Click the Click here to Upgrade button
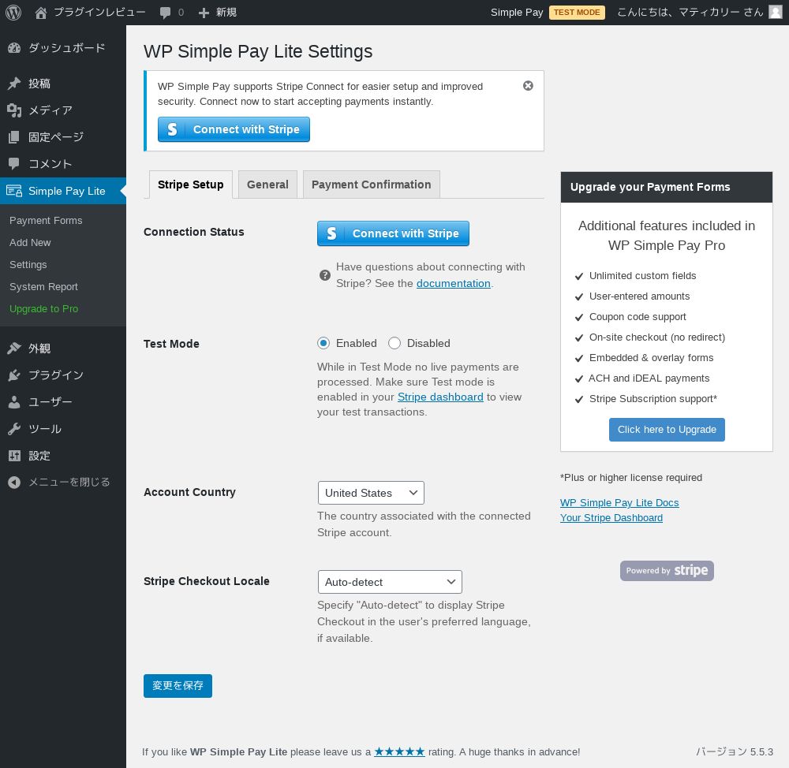The width and height of the screenshot is (789, 768). click(667, 430)
